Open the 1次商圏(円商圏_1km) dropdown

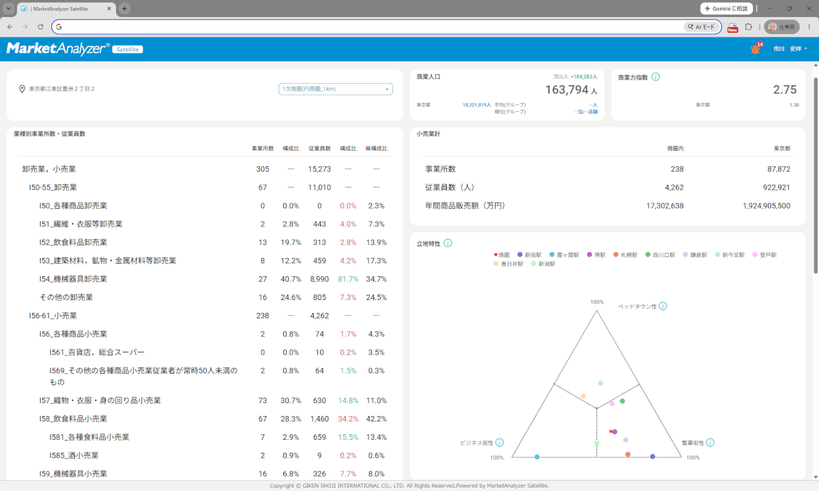point(336,89)
